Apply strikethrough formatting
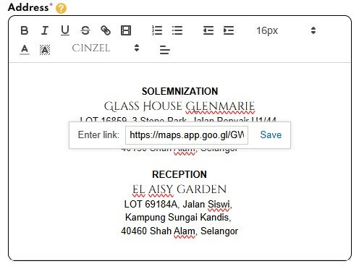 click(x=85, y=30)
